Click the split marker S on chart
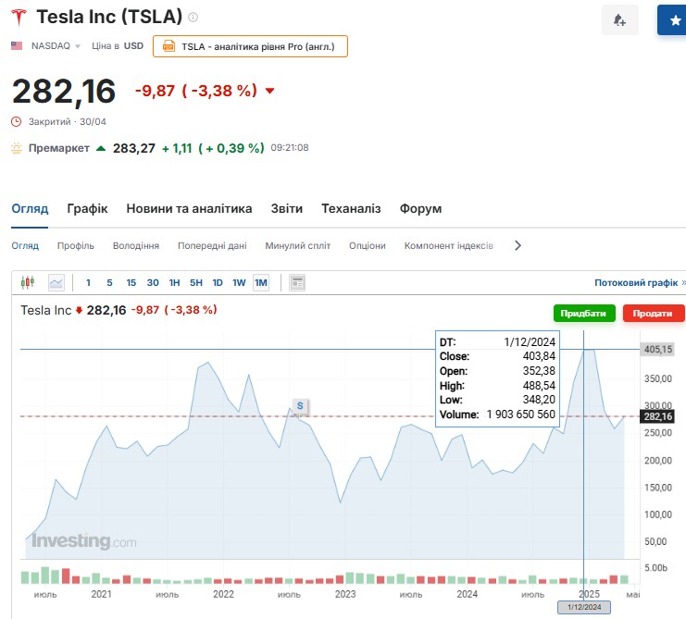 click(x=300, y=405)
